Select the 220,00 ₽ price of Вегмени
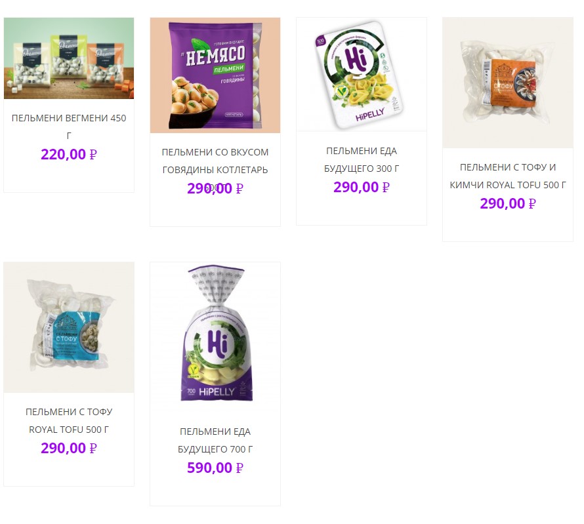Viewport: 584px width, 524px height. pos(69,154)
